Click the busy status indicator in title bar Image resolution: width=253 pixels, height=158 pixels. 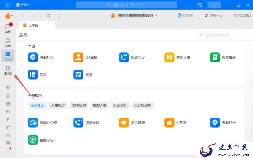coord(23,5)
